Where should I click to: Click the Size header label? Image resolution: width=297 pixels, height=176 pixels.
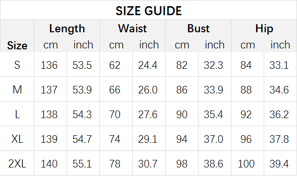point(17,46)
